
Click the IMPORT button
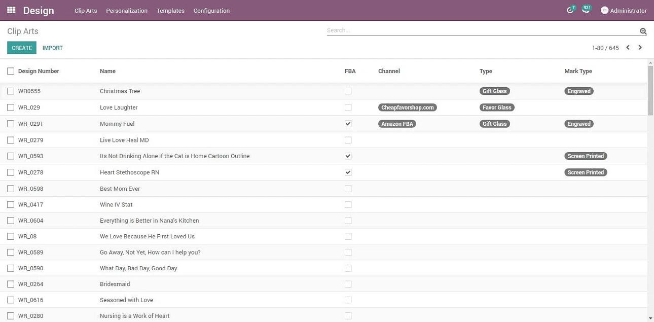tap(53, 48)
